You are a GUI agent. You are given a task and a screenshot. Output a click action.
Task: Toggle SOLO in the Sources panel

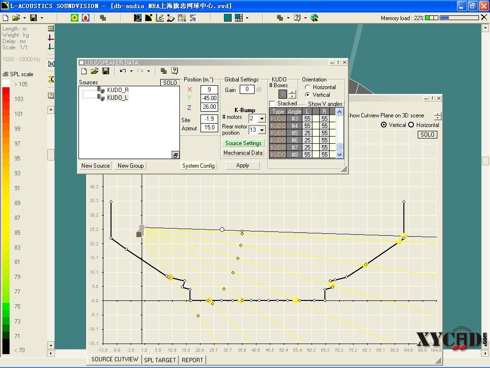(170, 82)
